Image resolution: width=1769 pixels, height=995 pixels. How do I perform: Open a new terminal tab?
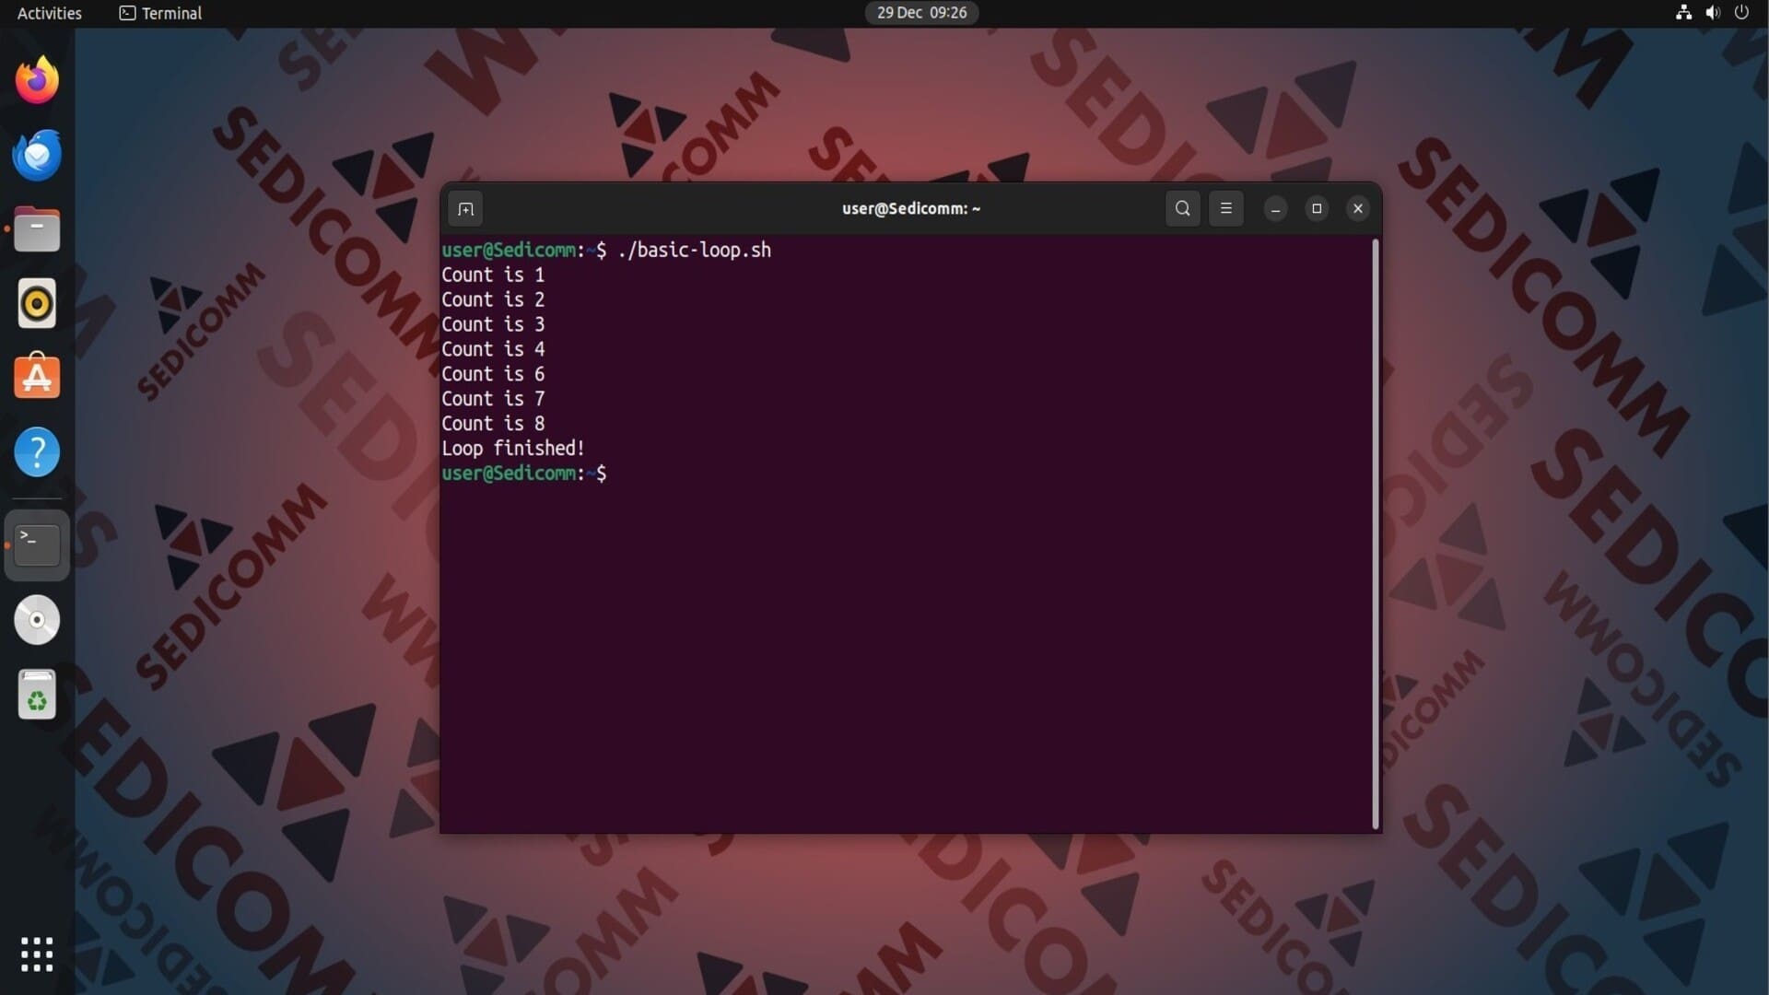[465, 209]
